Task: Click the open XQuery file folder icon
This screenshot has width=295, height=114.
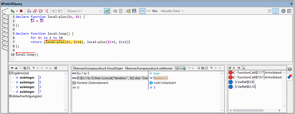Action: [128, 11]
